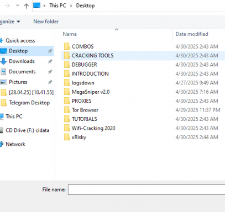
Task: Sort by Date modified column header
Action: point(192,34)
